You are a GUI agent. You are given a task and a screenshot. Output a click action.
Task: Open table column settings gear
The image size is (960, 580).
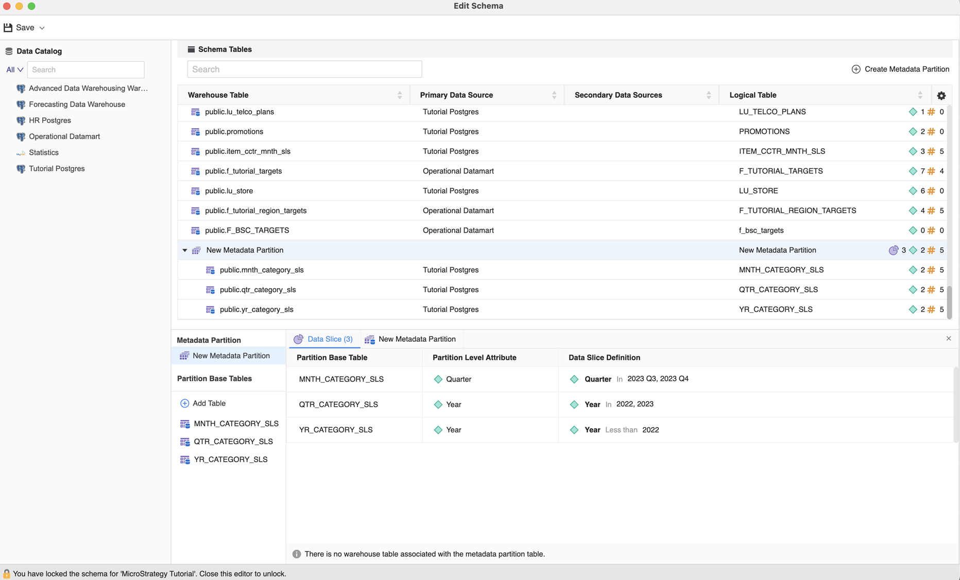[x=941, y=95]
